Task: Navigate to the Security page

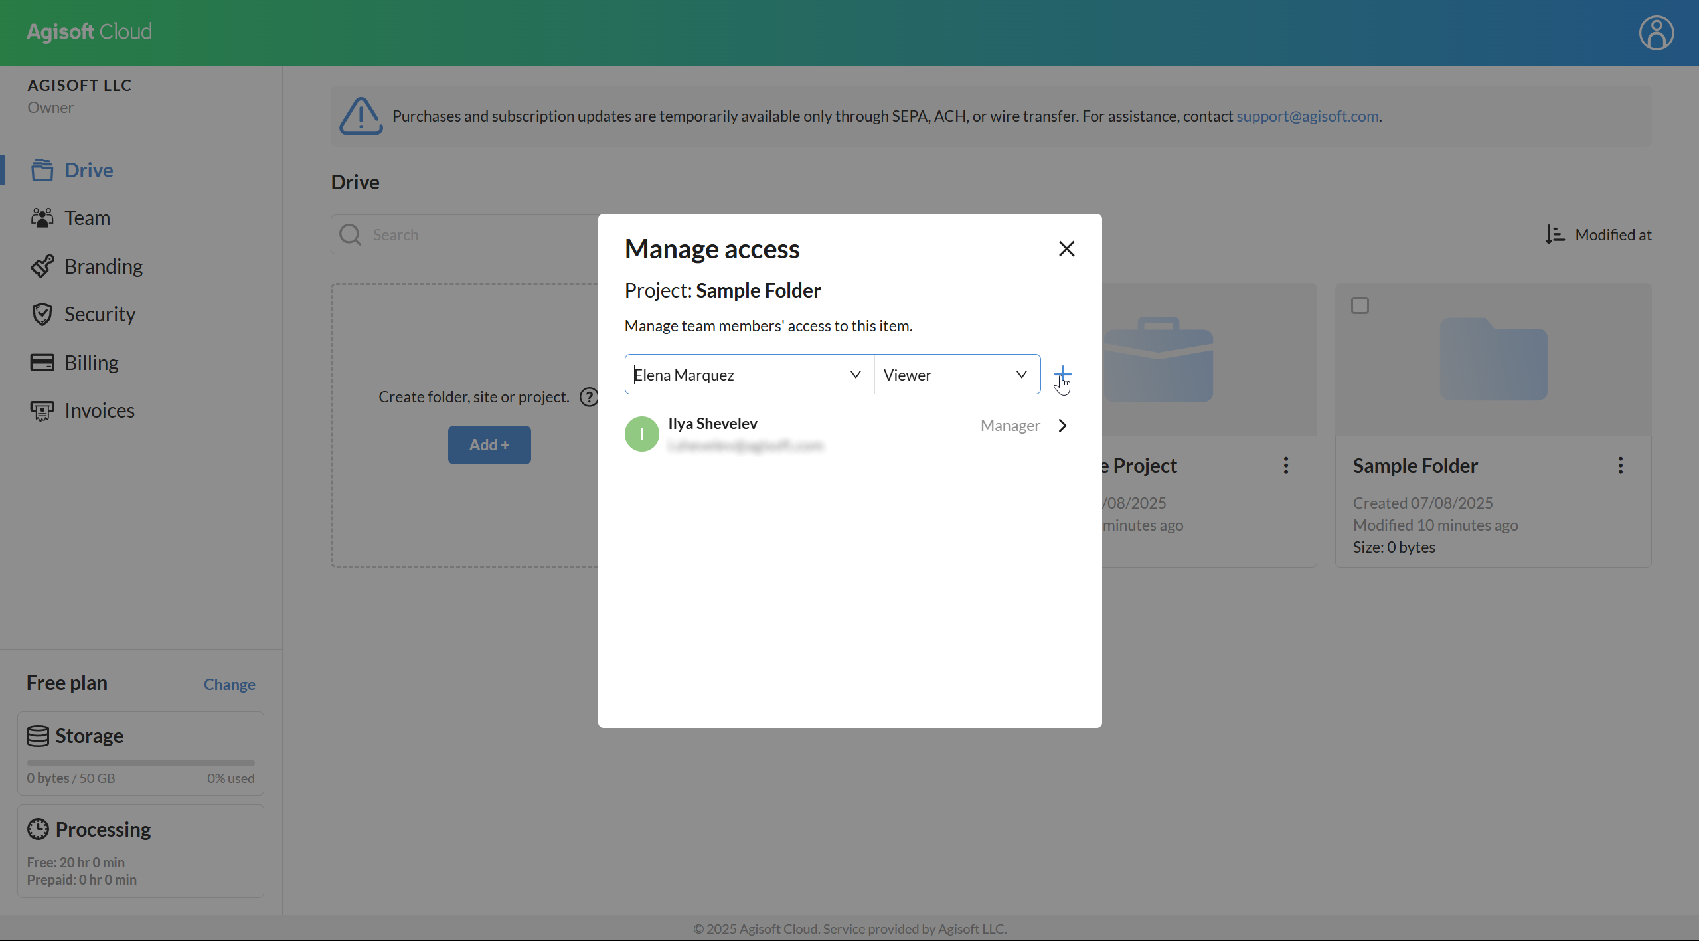Action: [100, 314]
